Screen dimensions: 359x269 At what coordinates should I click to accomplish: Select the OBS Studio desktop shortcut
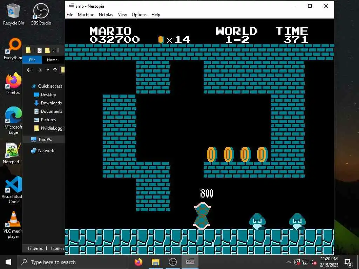tap(41, 14)
